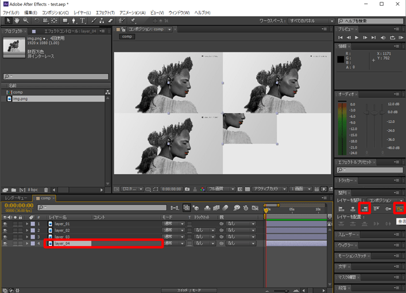Select the Unified Camera tool
406x293 pixels.
[x=45, y=21]
